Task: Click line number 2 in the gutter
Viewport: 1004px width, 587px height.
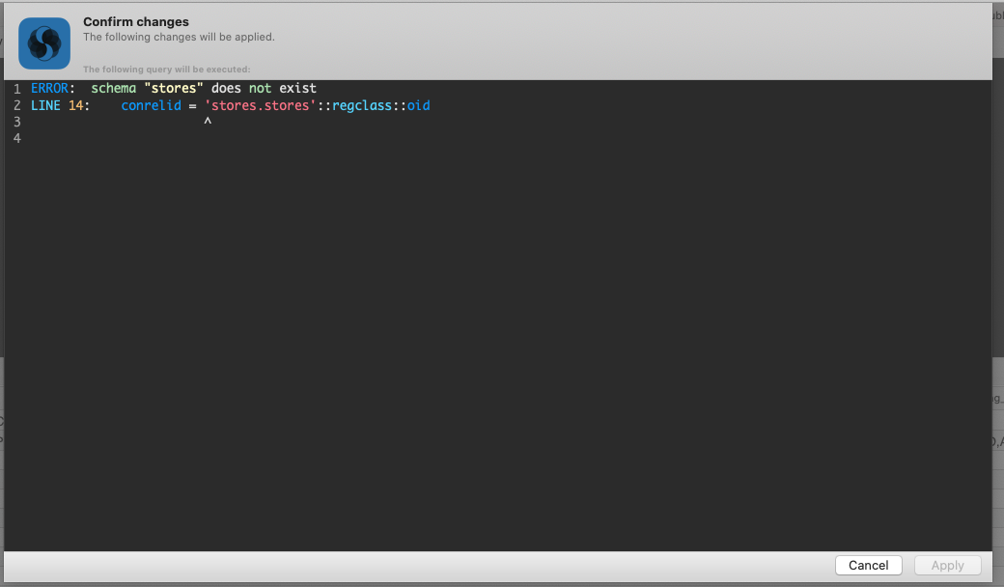Action: tap(16, 105)
